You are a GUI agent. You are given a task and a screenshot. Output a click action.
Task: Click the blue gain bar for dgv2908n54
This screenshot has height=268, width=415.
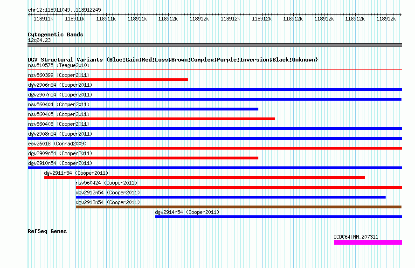click(x=214, y=138)
